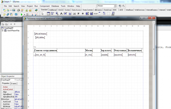This screenshot has height=109, width=171.
Task: Select the Edit component icon
Action: (65, 14)
